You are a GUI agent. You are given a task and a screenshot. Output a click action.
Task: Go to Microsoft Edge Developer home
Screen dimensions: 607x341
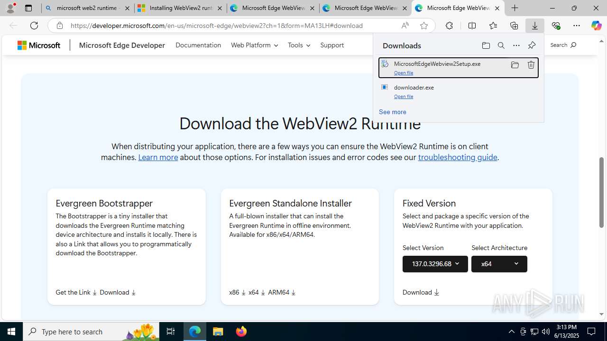[122, 45]
